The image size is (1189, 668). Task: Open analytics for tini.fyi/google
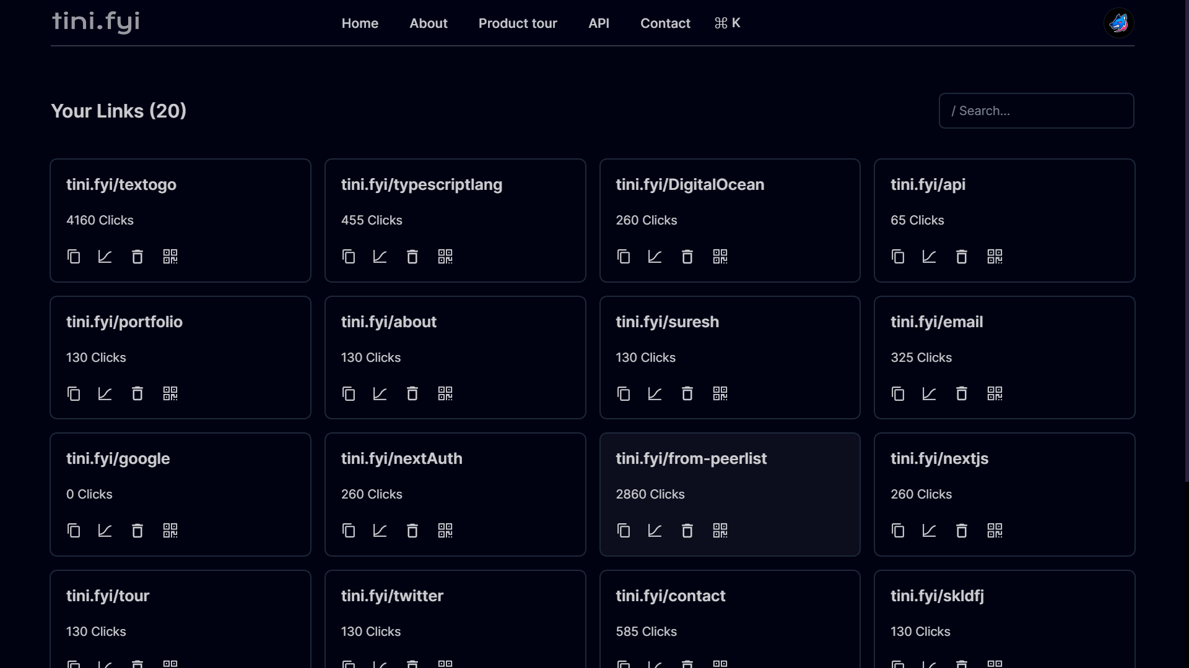click(105, 531)
